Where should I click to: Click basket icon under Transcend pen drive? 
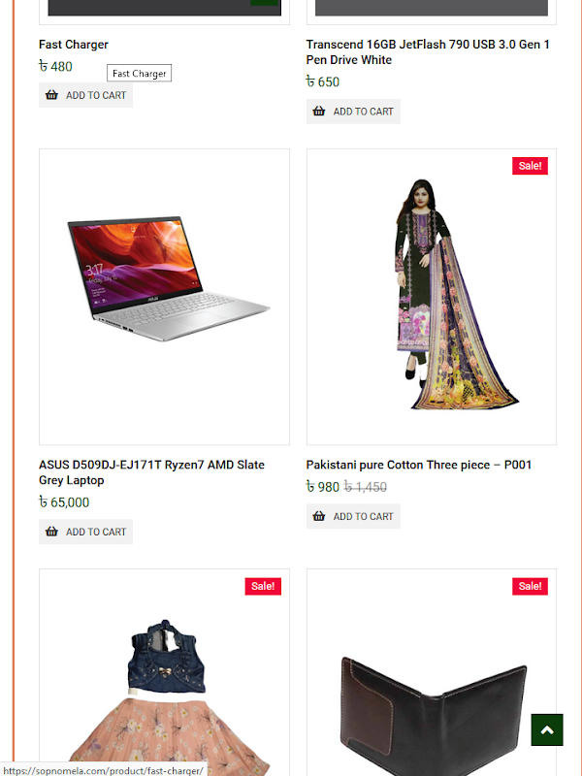(319, 112)
